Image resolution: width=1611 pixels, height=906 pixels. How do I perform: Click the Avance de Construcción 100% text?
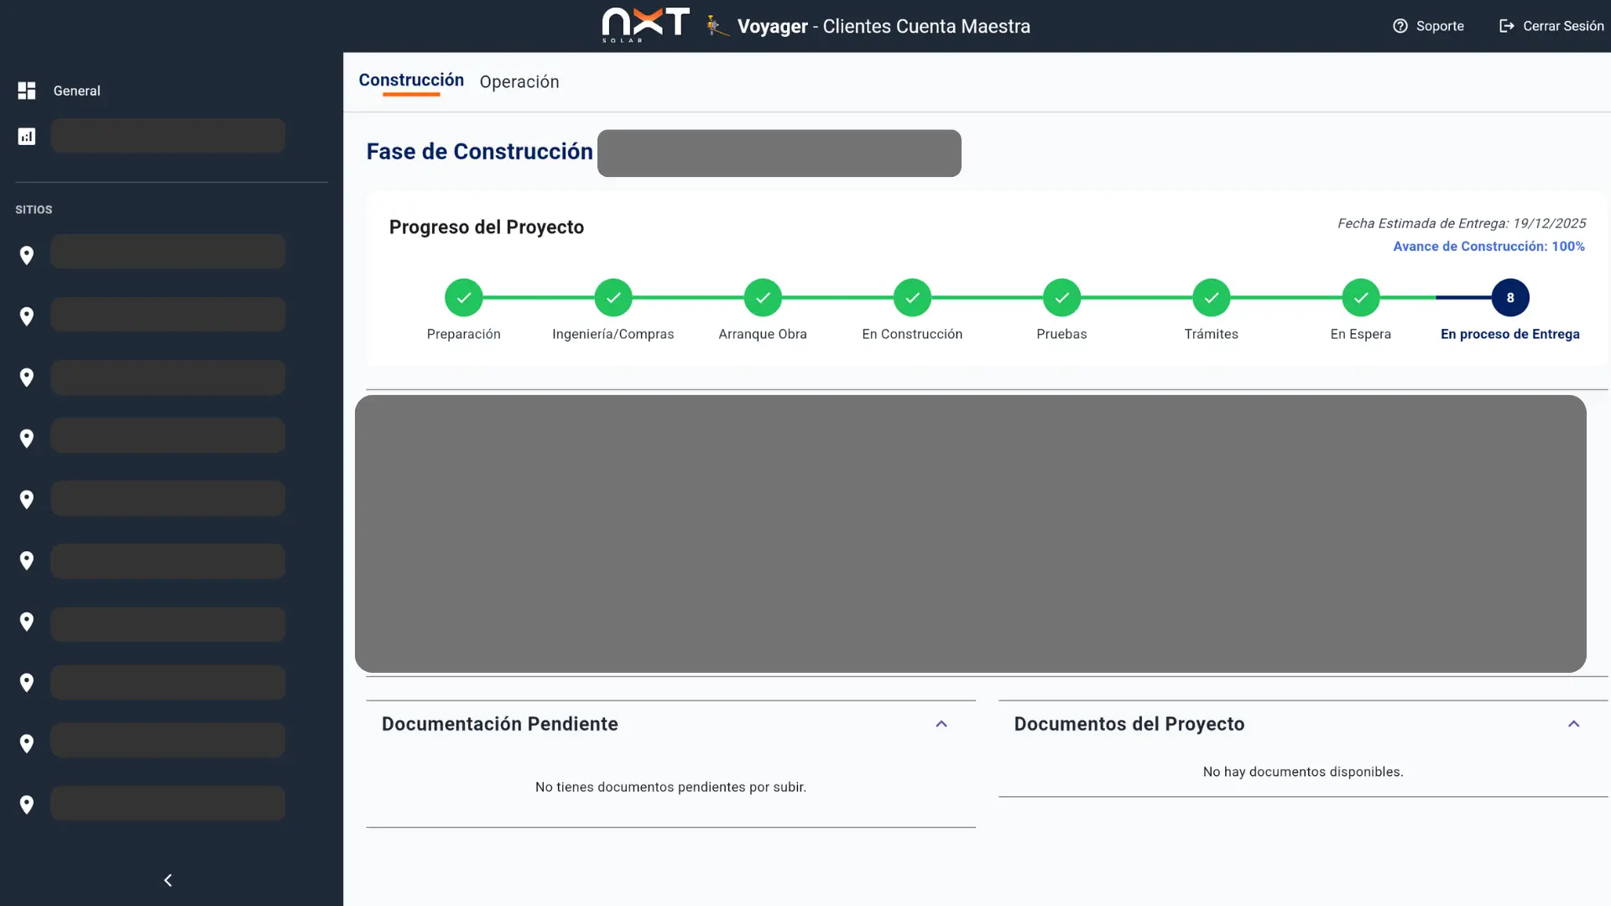coord(1488,246)
